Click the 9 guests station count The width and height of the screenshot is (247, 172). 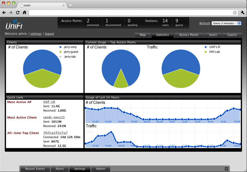click(x=177, y=21)
